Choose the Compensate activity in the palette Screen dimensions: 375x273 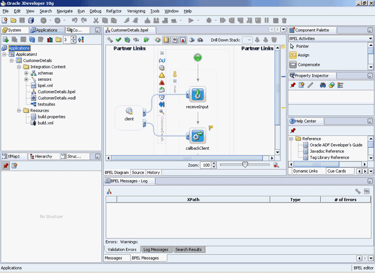(x=308, y=65)
